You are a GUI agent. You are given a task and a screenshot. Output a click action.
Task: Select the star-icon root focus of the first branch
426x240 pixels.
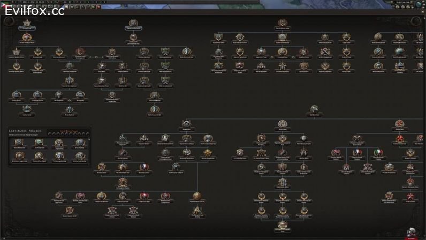pos(27,24)
